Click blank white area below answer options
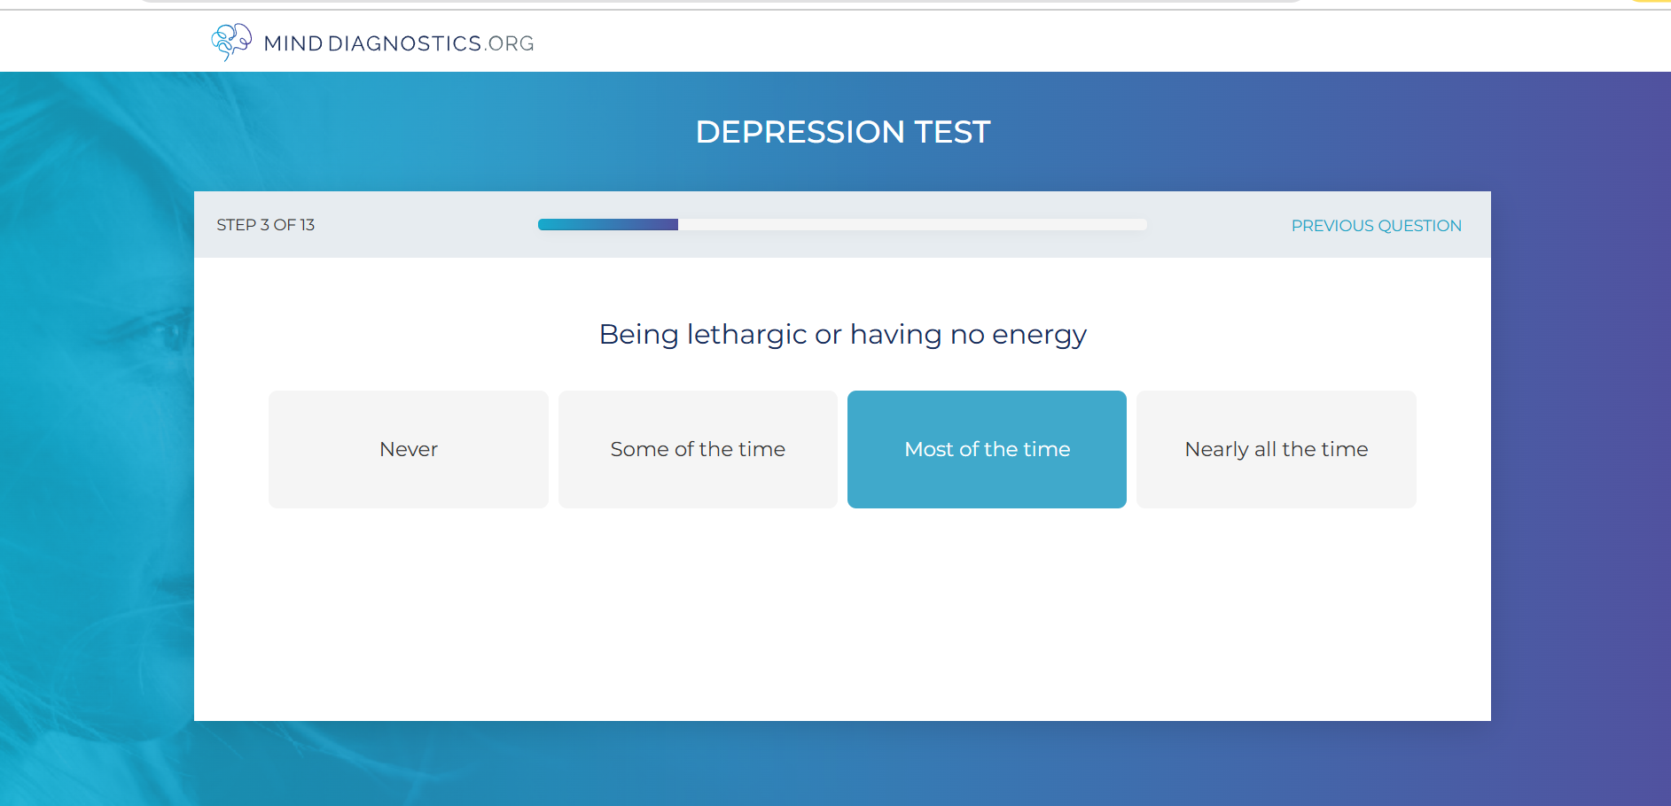 842,620
